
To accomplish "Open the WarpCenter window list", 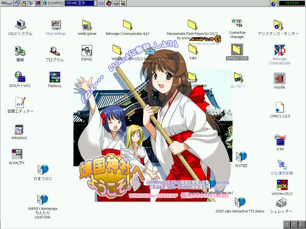I will coord(17,3).
